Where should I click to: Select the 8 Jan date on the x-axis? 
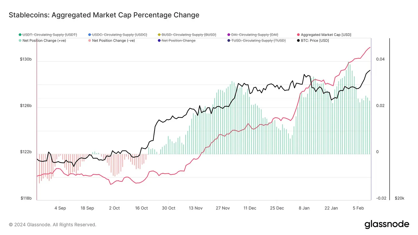(304, 208)
